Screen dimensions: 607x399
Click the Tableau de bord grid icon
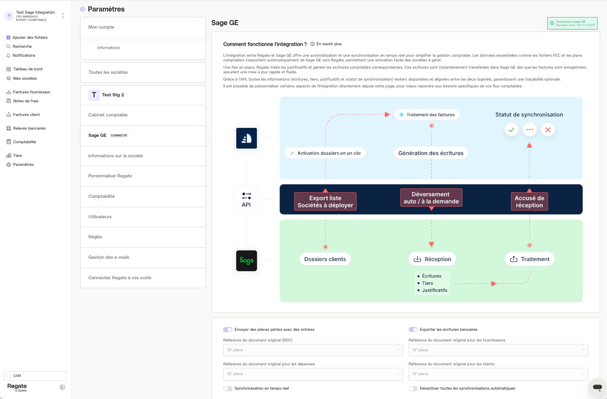coord(9,69)
